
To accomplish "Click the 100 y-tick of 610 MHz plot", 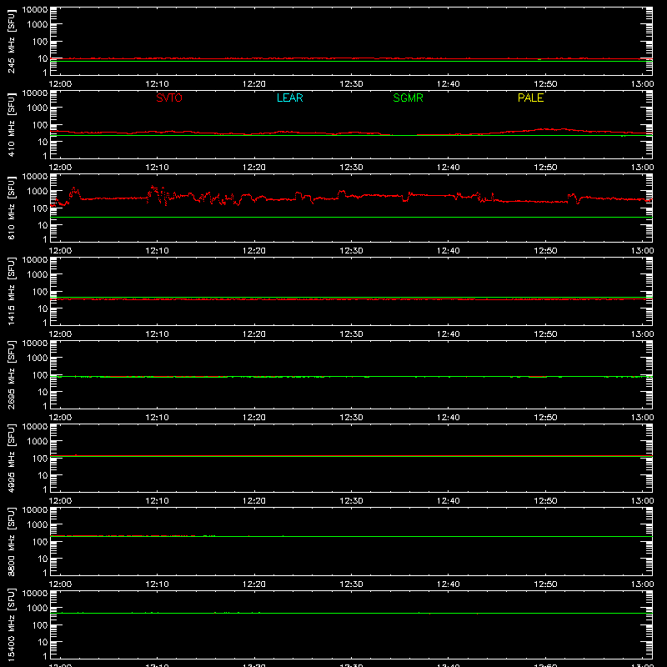I will (40, 208).
